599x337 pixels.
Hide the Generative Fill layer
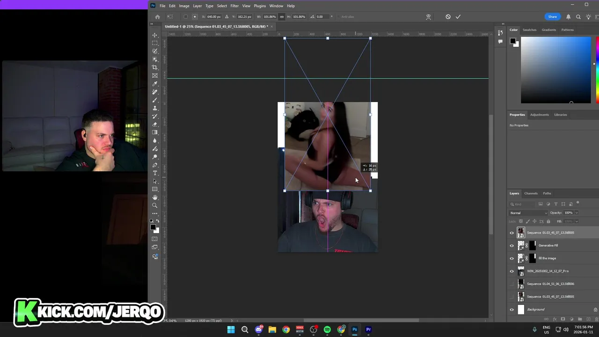click(x=511, y=245)
